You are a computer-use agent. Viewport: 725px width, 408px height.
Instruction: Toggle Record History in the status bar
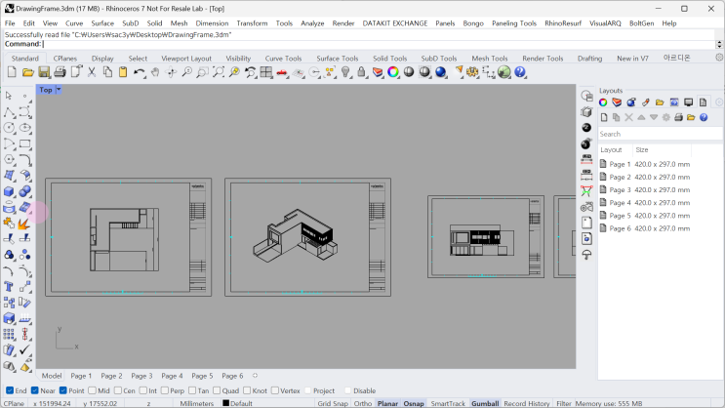pyautogui.click(x=527, y=403)
